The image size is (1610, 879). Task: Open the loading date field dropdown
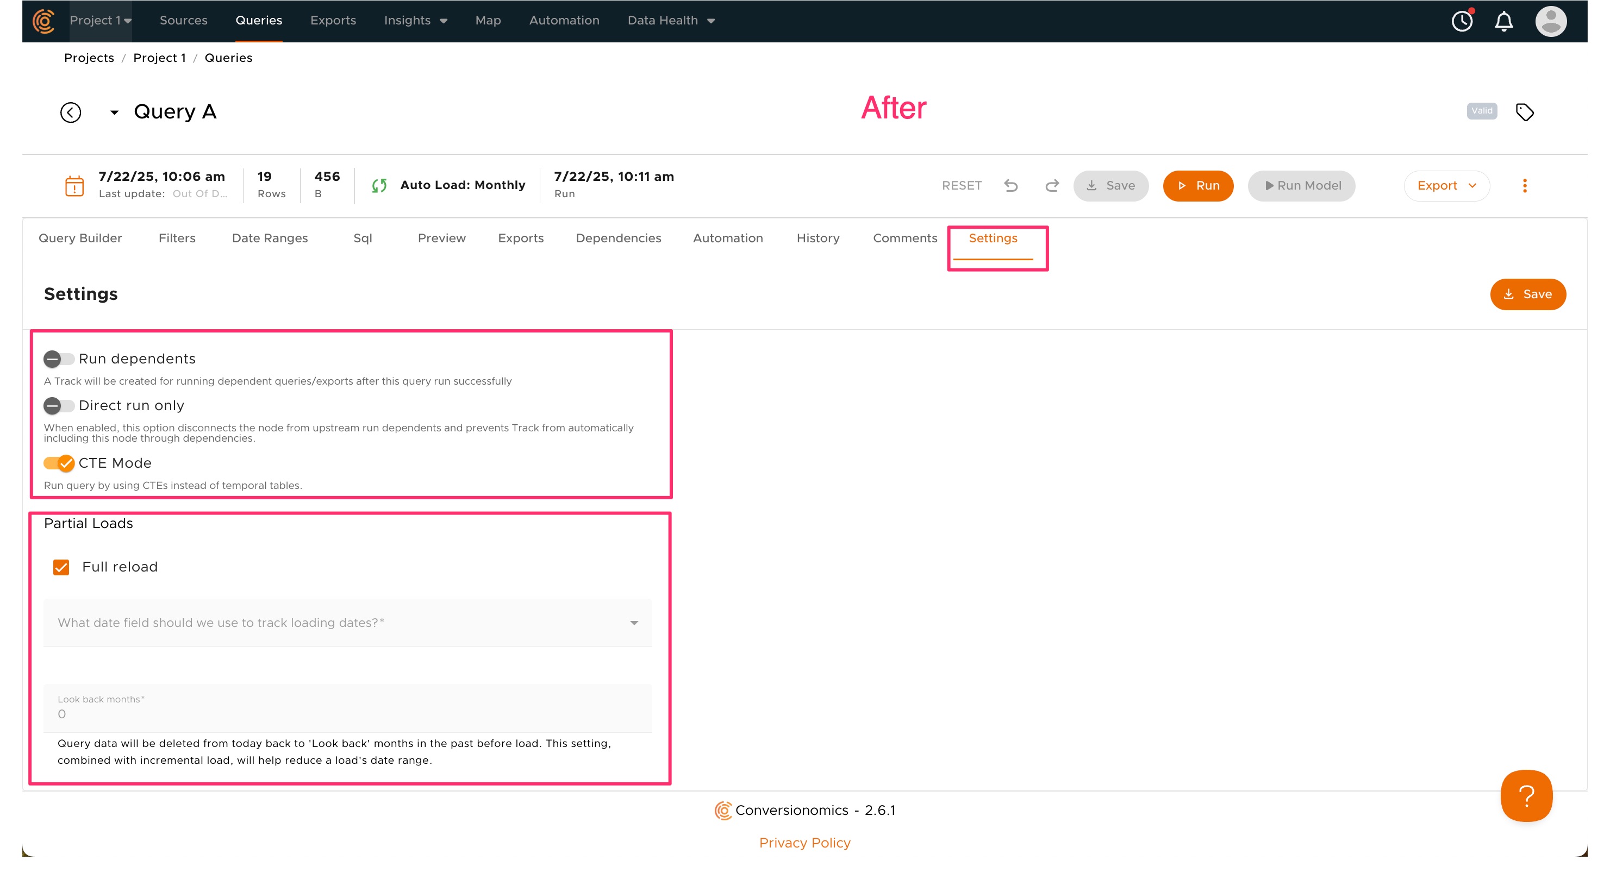point(347,622)
